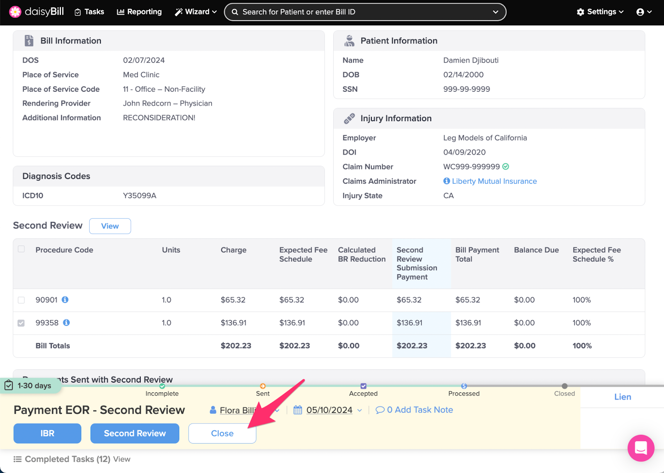The image size is (664, 473).
Task: Open the Liberty Mutual Insurance link
Action: [x=494, y=181]
